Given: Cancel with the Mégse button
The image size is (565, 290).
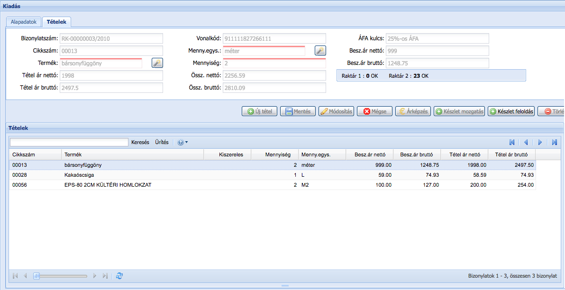Looking at the screenshot, I should click(x=374, y=111).
